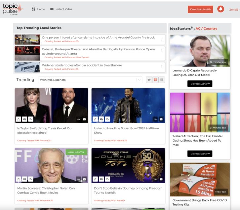Email the Journey Freedom Tour story

coord(161,179)
